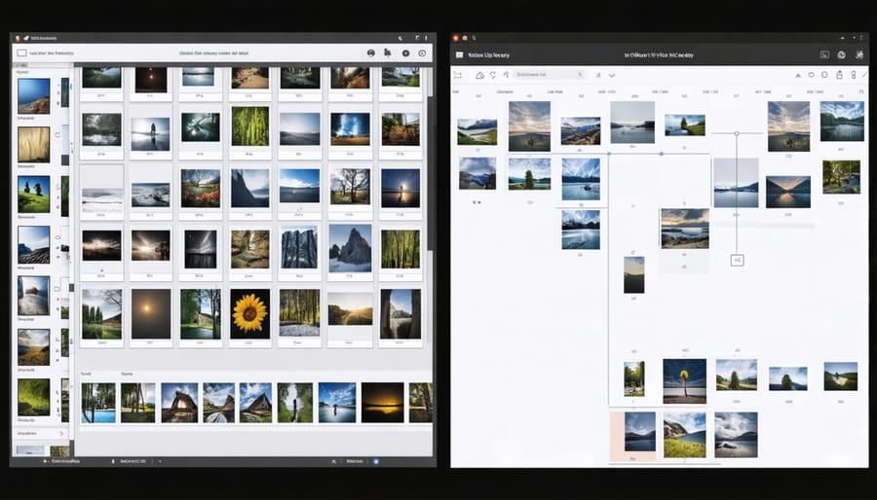
Task: Click the first round icon in left window's header icon group
Action: point(371,53)
